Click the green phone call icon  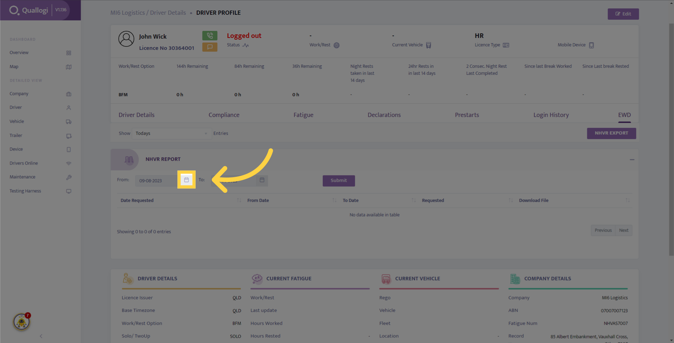click(x=210, y=35)
